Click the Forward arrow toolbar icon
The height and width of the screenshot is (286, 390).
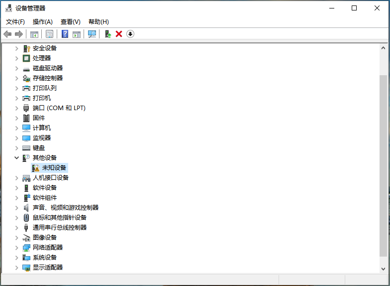point(19,34)
